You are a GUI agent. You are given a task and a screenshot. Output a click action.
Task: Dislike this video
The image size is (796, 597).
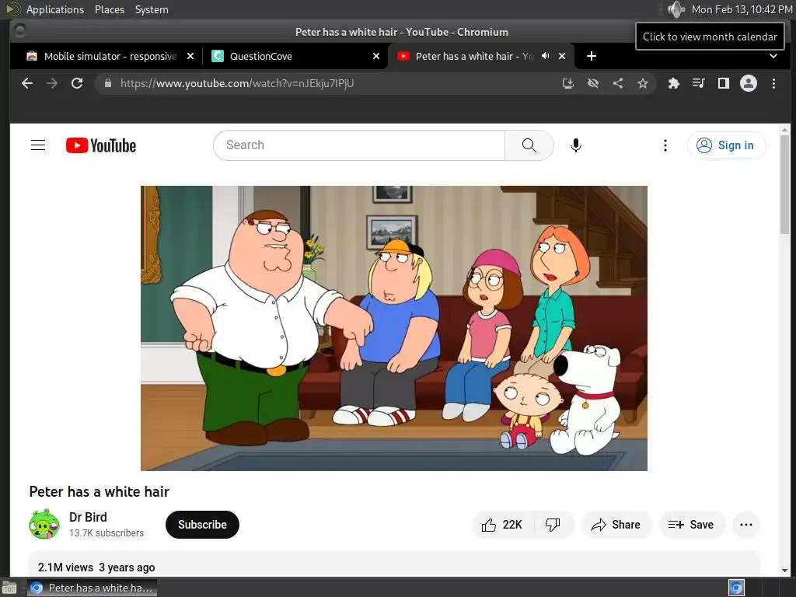pos(553,525)
